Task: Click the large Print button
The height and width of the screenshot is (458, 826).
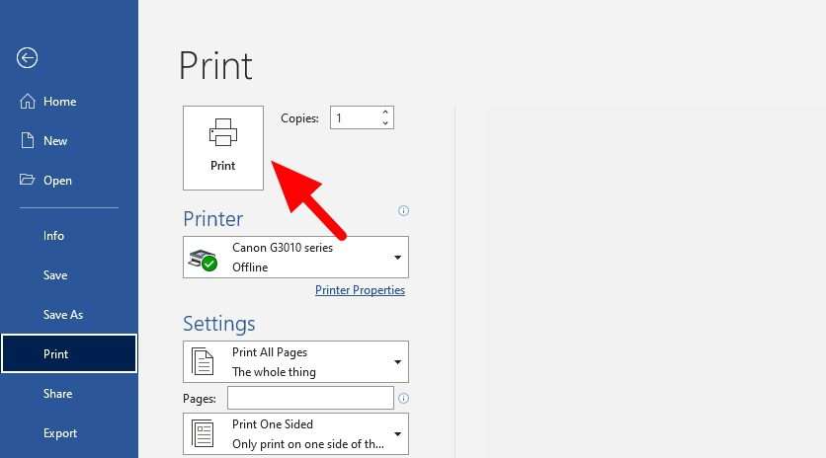Action: [223, 147]
